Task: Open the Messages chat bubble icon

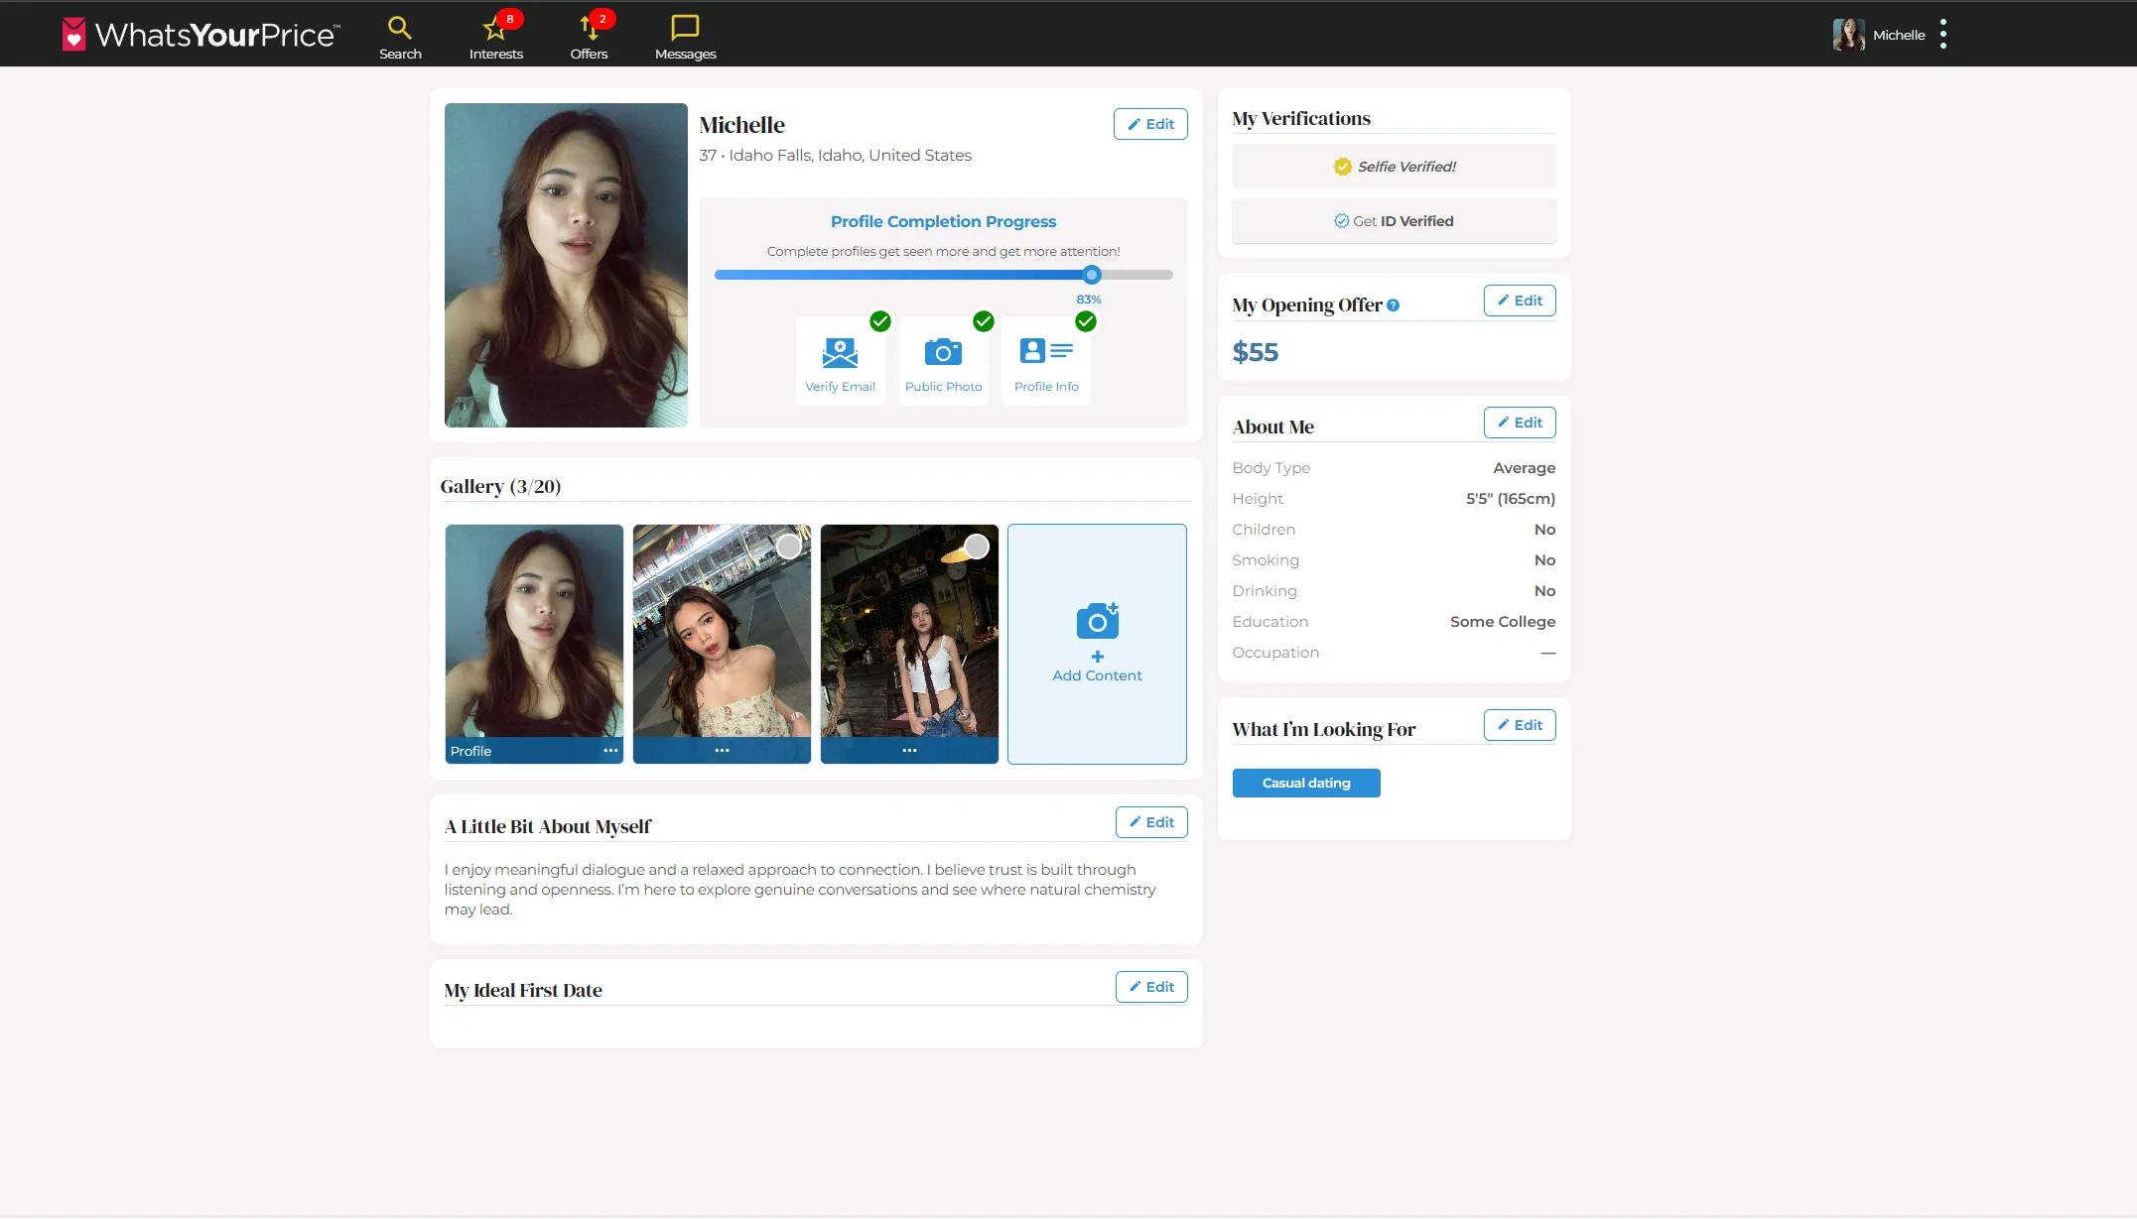Action: pos(685,28)
